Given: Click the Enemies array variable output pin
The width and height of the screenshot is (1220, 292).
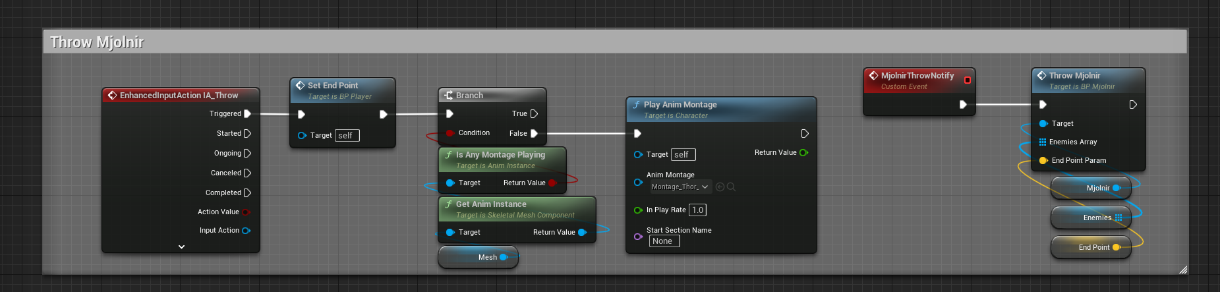Looking at the screenshot, I should click(1118, 218).
